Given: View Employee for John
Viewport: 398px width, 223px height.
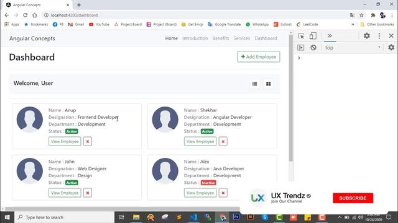Looking at the screenshot, I should coord(65,193).
